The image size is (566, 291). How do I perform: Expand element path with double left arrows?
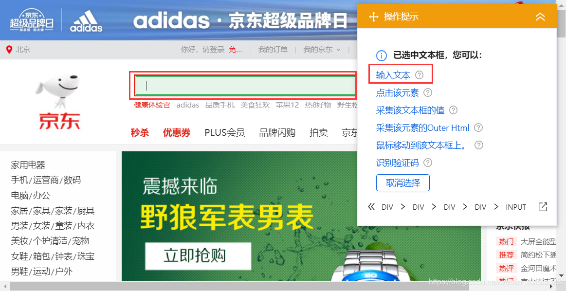coord(371,207)
